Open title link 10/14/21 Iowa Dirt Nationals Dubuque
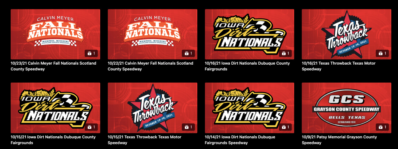Screen dimensions: 398x149 point(240,140)
